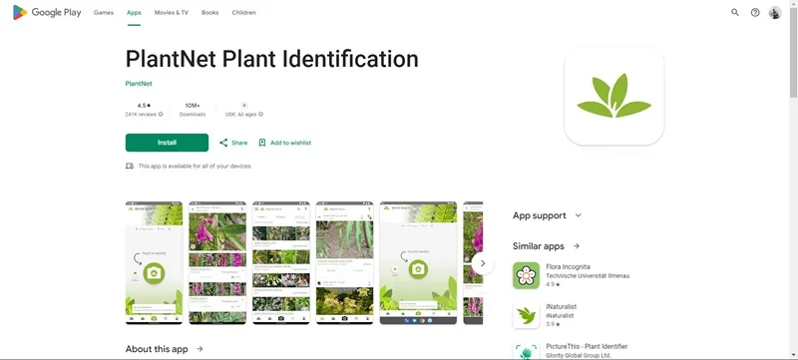Install the PlantNet app
This screenshot has height=360, width=798.
click(167, 143)
